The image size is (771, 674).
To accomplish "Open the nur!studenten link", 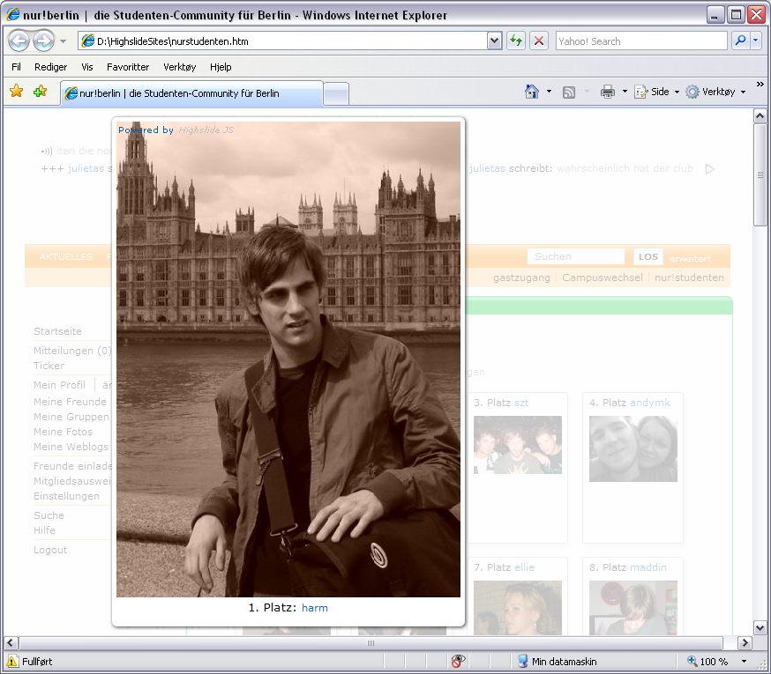I will pos(689,278).
